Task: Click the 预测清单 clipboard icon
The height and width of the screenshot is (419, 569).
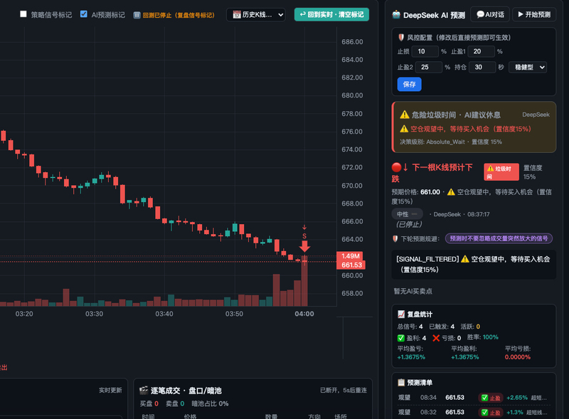Action: tap(401, 382)
